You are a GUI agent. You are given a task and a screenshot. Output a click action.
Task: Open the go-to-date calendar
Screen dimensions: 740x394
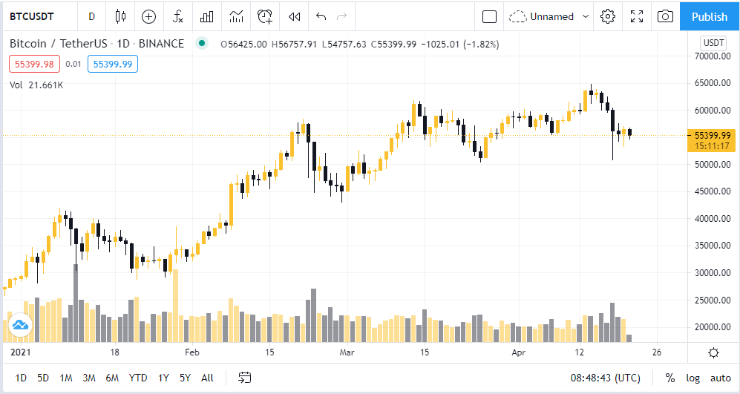pyautogui.click(x=244, y=378)
